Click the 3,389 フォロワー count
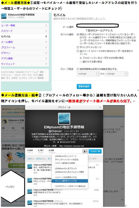The image size is (139, 208). 52,151
